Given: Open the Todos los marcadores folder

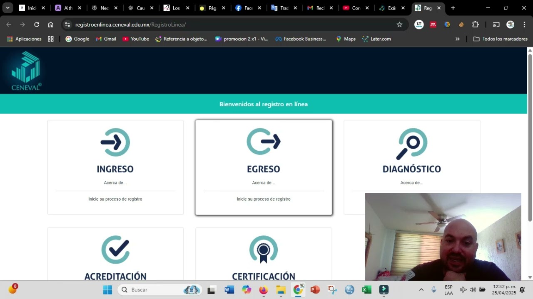Looking at the screenshot, I should tap(501, 39).
